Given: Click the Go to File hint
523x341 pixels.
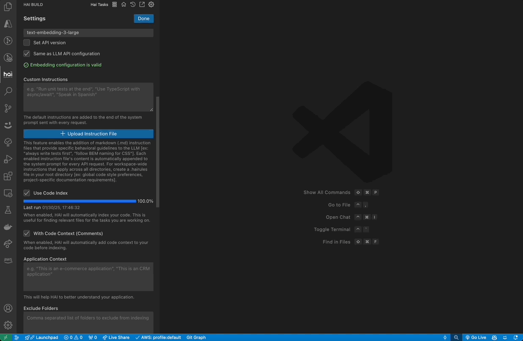Looking at the screenshot, I should [x=348, y=205].
